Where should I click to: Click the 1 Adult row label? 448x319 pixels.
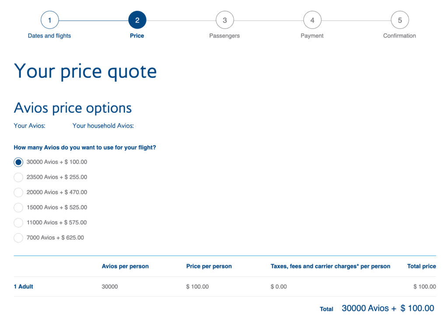24,287
